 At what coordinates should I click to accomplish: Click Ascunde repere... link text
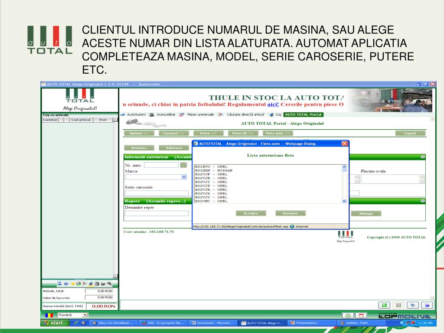(166, 201)
